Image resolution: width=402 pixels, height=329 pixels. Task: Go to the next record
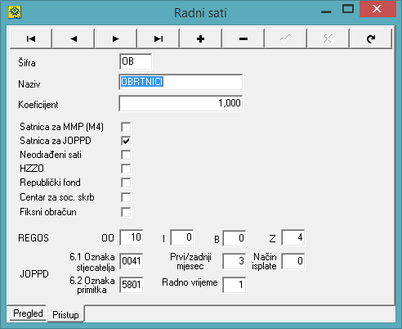116,38
